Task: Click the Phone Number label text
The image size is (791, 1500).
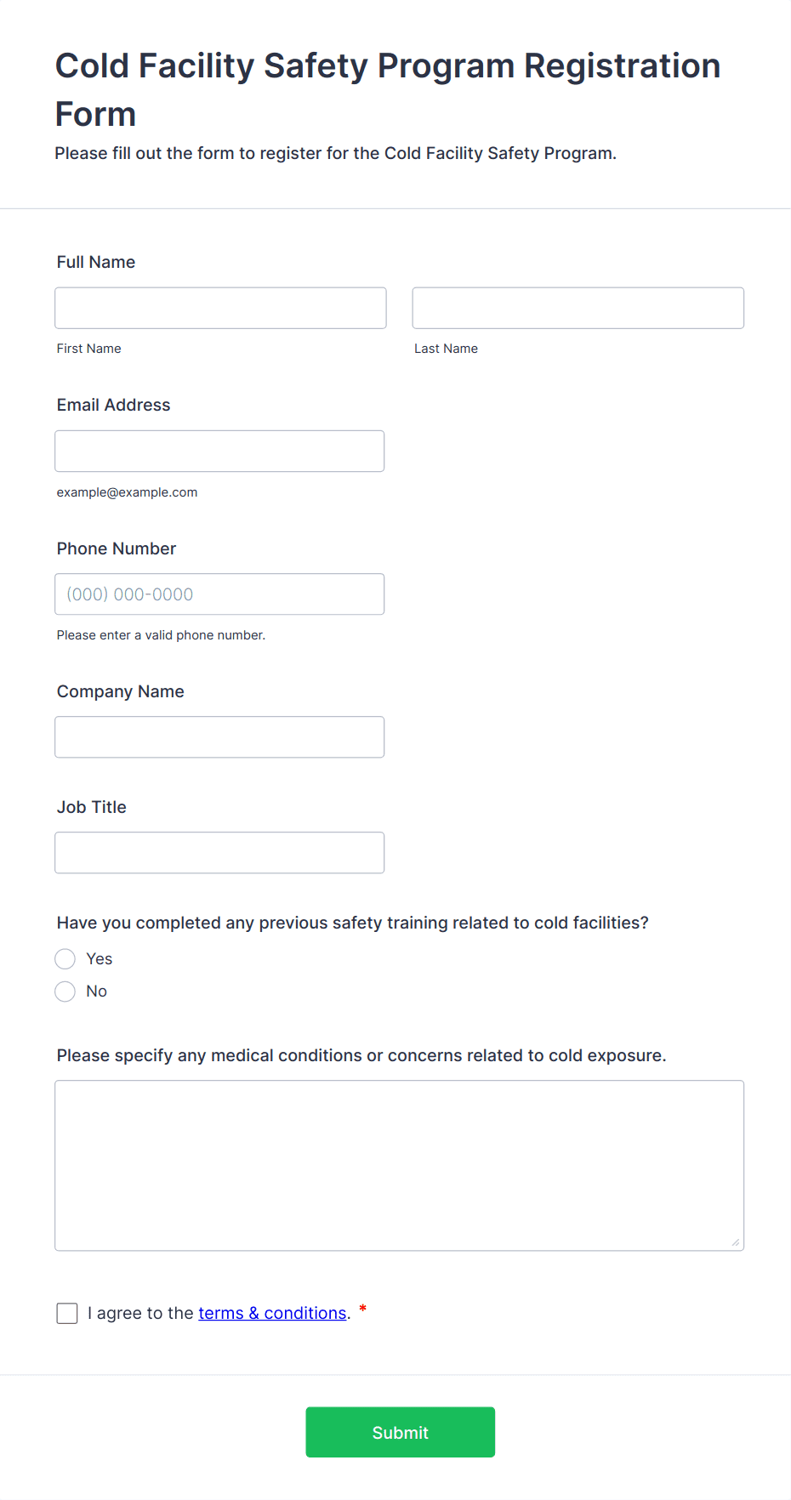Action: 117,548
